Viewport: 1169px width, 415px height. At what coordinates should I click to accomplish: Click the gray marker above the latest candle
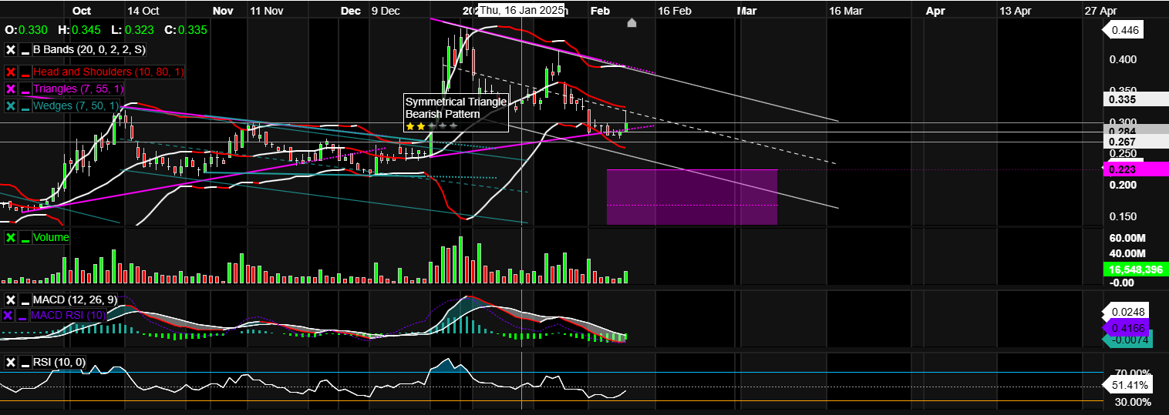[x=632, y=23]
